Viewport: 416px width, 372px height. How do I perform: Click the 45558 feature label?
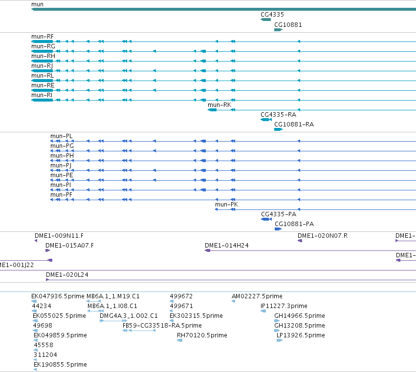(44, 345)
